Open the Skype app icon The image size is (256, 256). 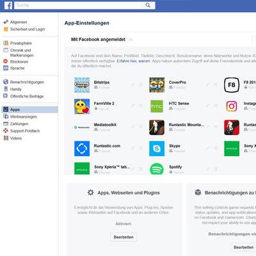(x=157, y=148)
